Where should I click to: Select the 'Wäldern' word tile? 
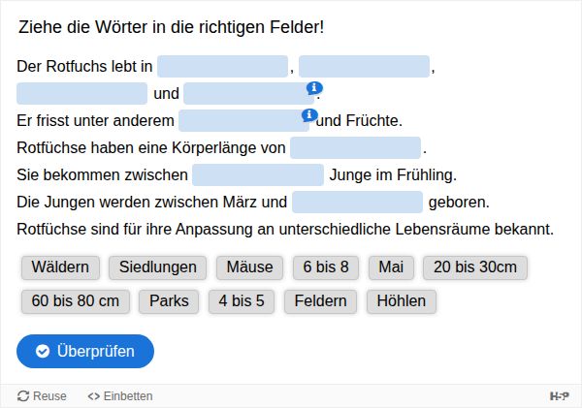tap(60, 267)
